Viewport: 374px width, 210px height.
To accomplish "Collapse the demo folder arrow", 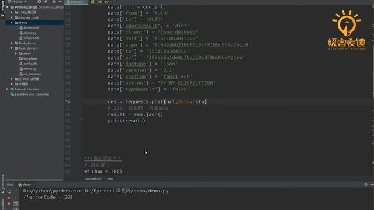I will point(12,23).
